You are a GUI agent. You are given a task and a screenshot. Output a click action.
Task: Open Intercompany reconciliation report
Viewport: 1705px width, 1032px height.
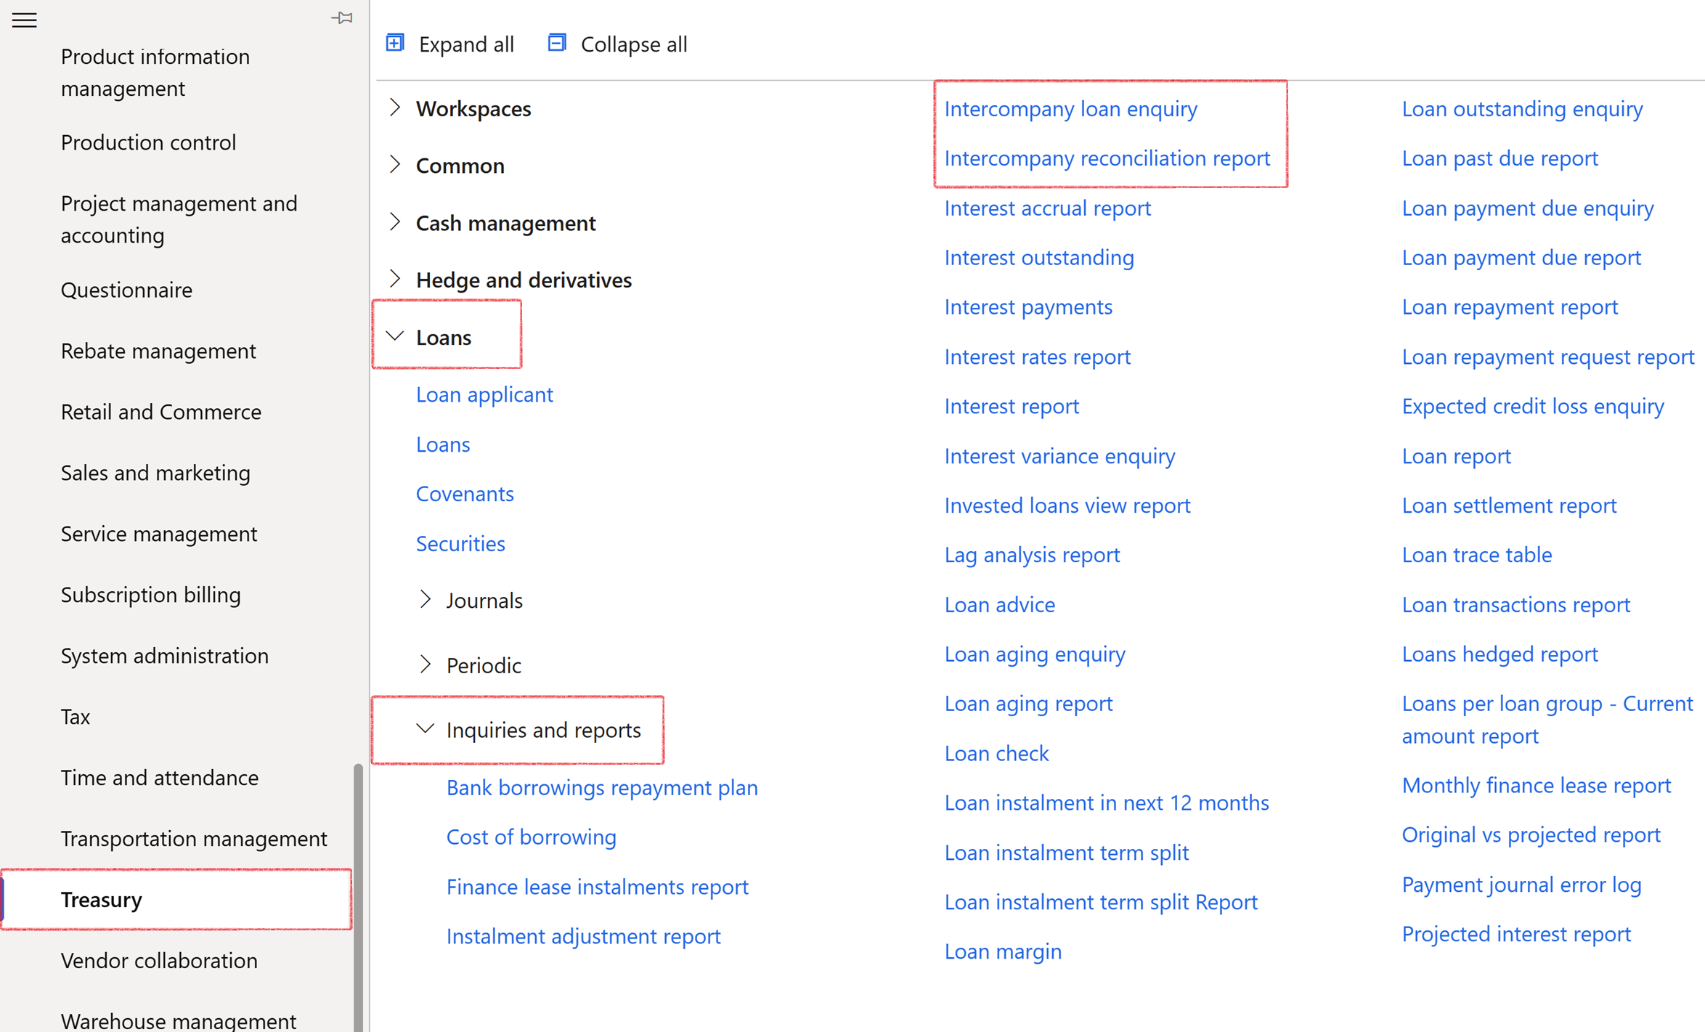click(x=1107, y=158)
